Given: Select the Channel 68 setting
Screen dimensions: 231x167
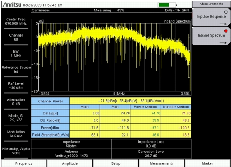Looking at the screenshot, I should [16, 38].
